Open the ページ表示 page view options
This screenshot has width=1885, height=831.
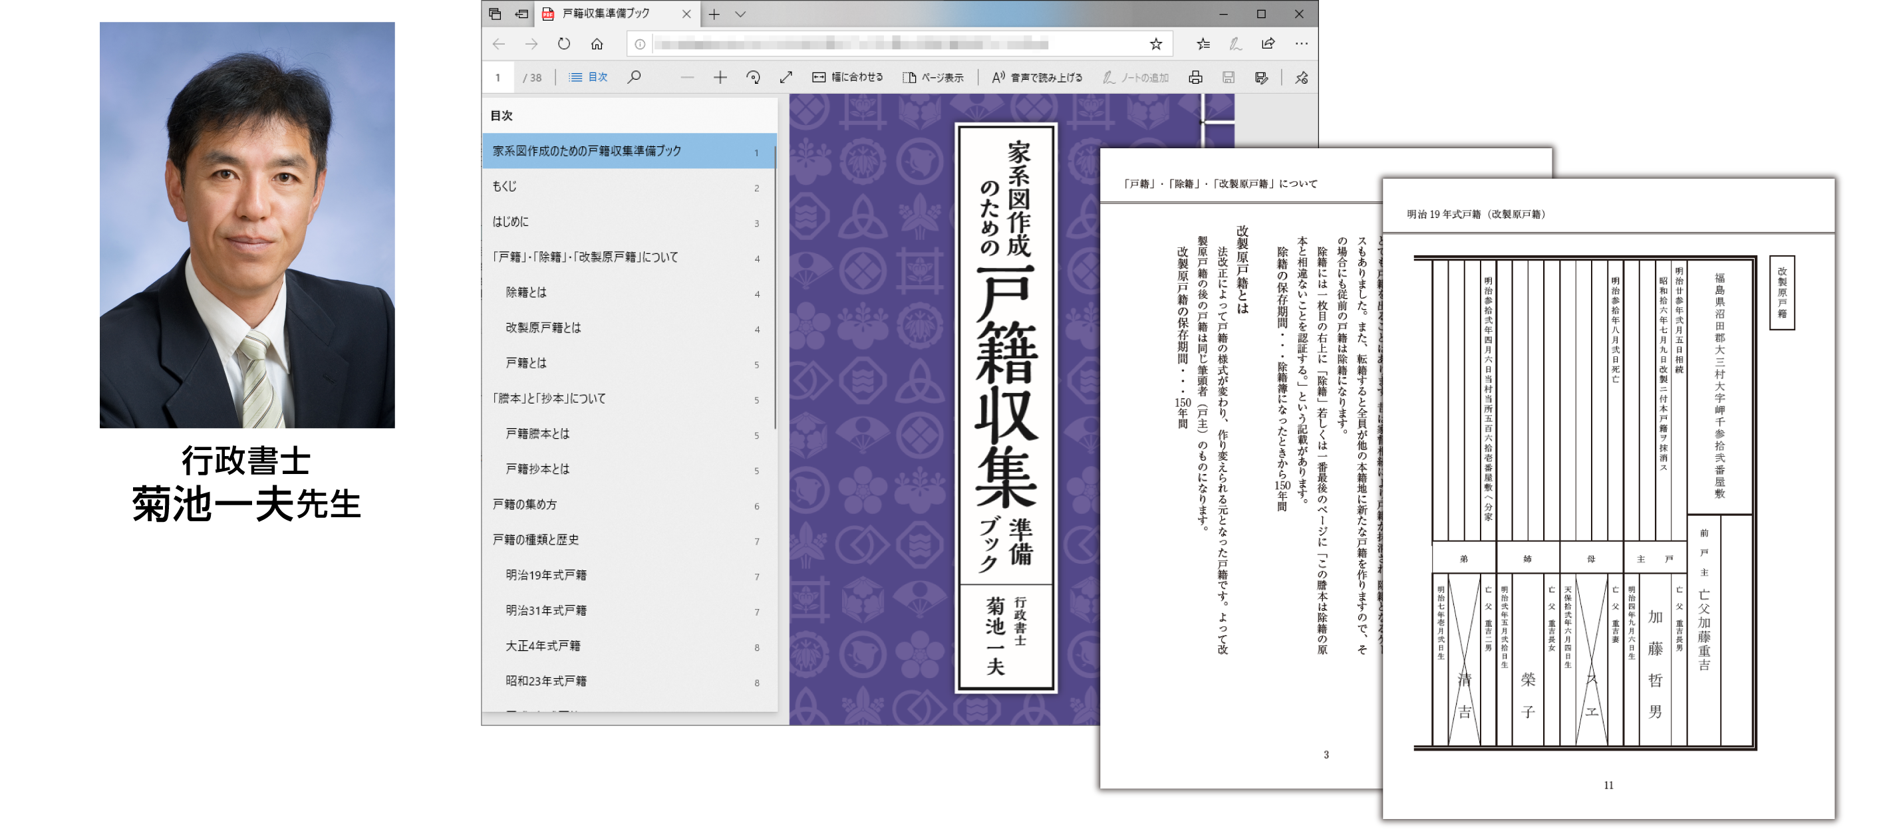pos(933,77)
